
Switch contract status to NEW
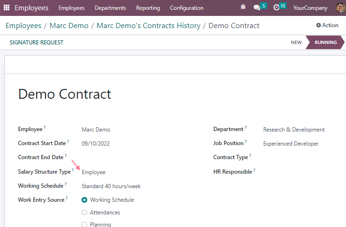296,42
